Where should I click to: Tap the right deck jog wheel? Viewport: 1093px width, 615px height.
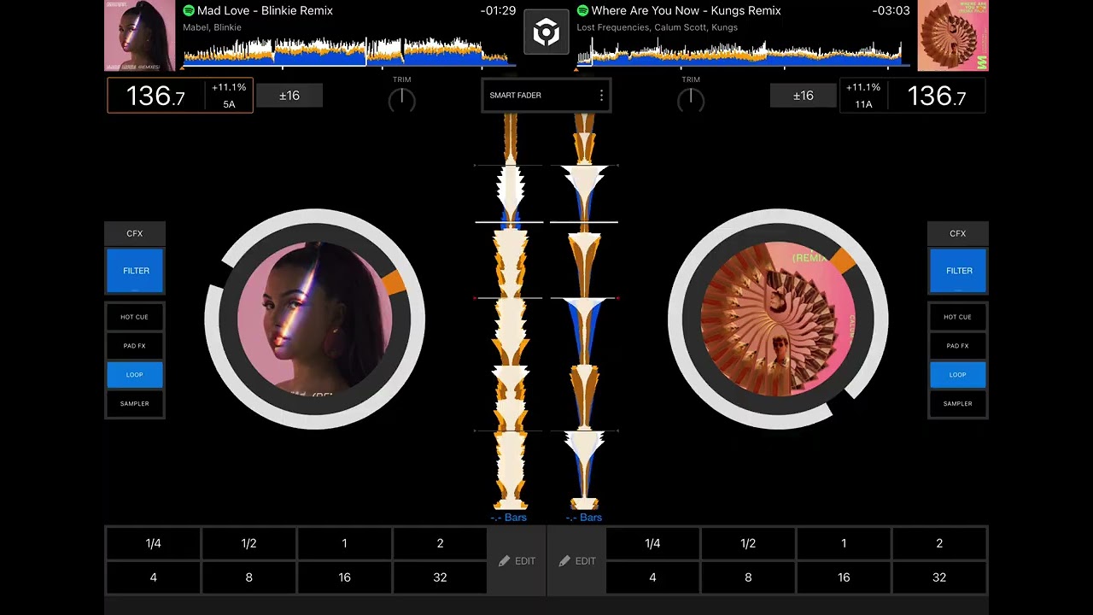click(778, 319)
